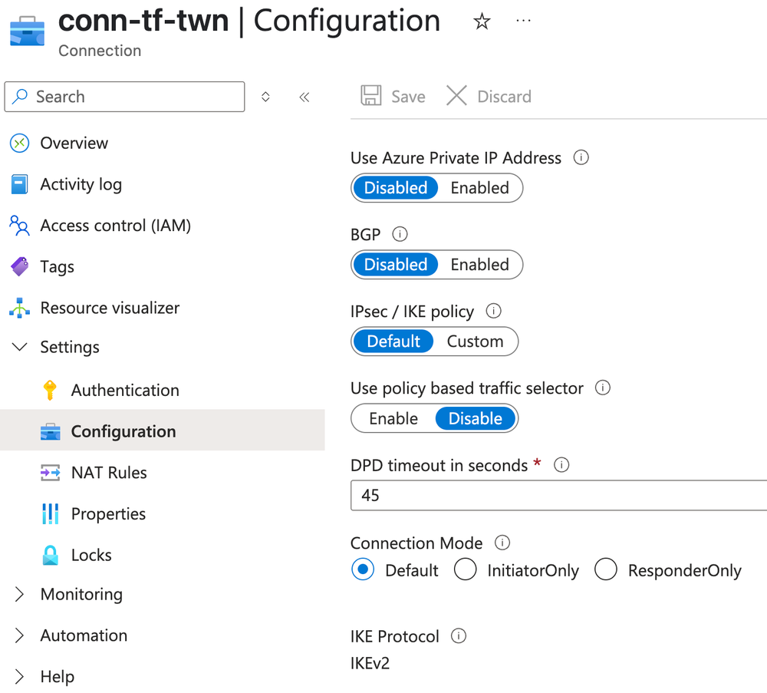Open the more options ellipsis menu
The width and height of the screenshot is (767, 693).
(x=524, y=21)
